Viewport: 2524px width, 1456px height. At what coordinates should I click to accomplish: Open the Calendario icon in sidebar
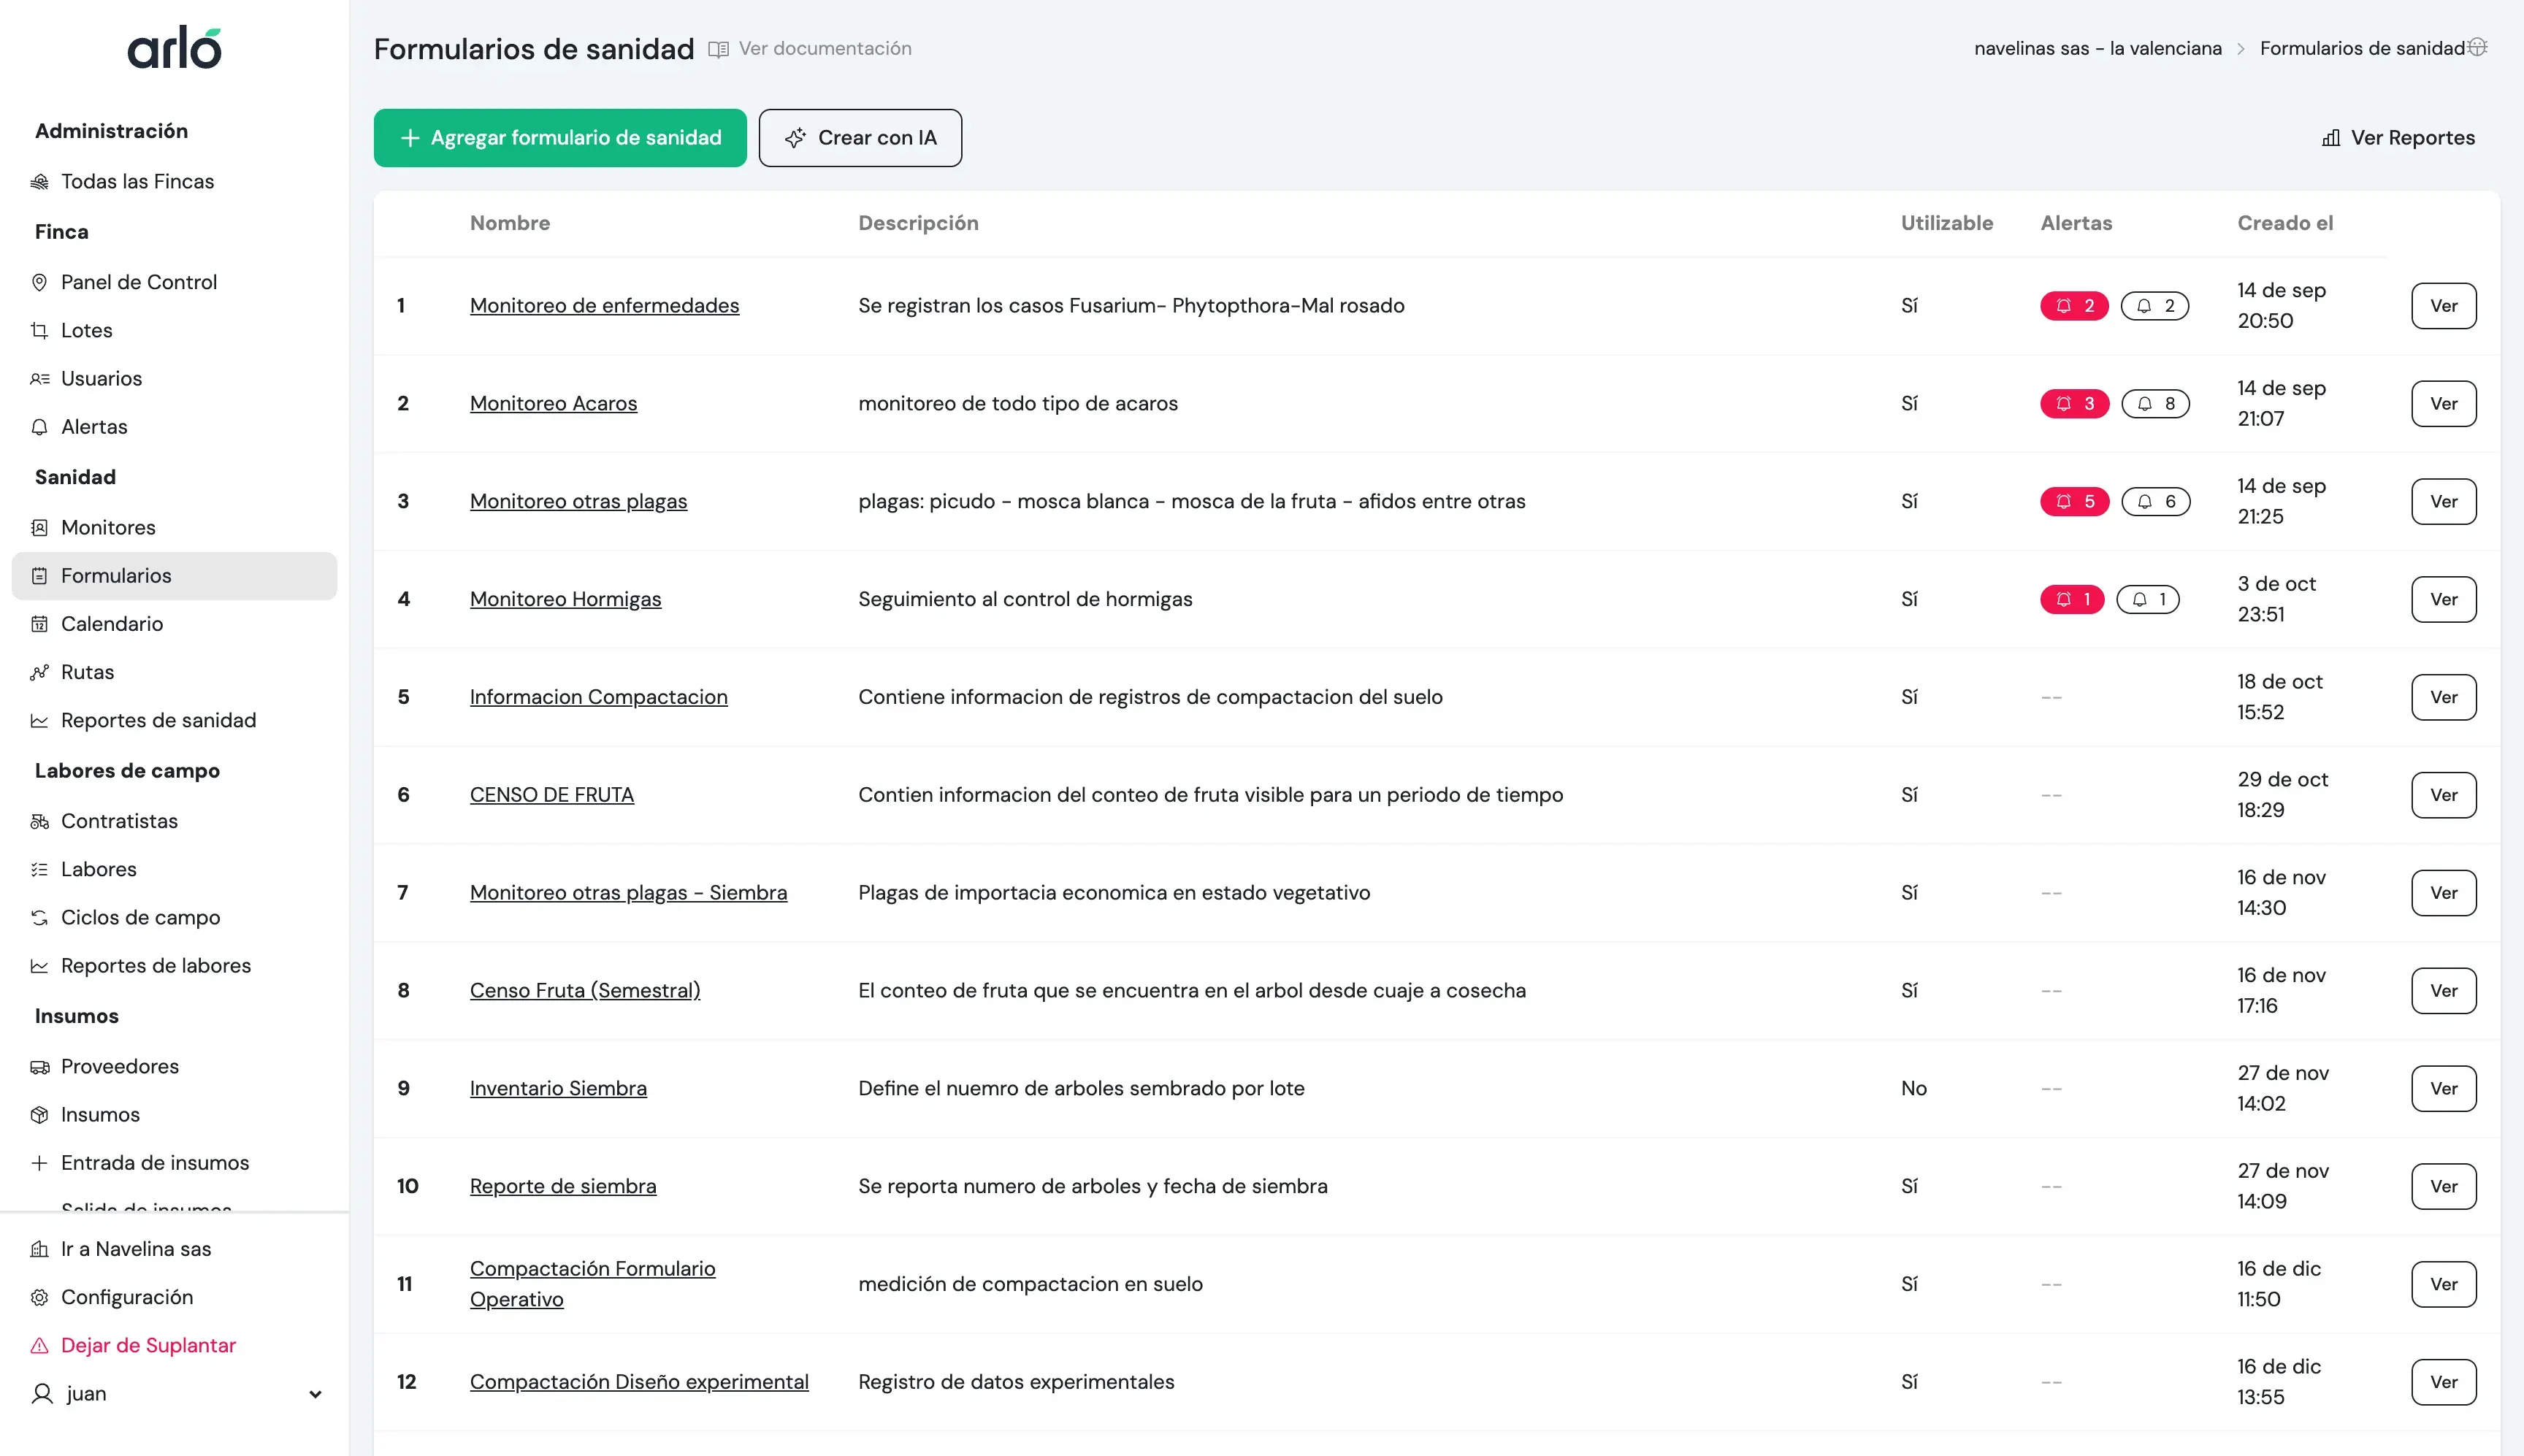39,623
